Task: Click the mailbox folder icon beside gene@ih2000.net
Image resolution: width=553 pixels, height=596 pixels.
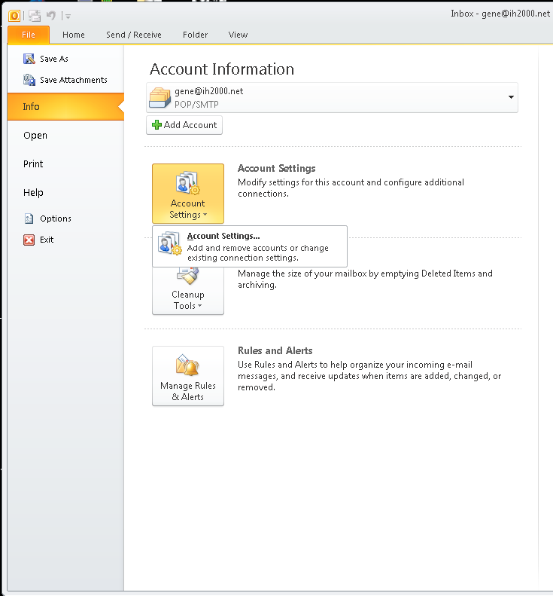Action: click(x=160, y=98)
